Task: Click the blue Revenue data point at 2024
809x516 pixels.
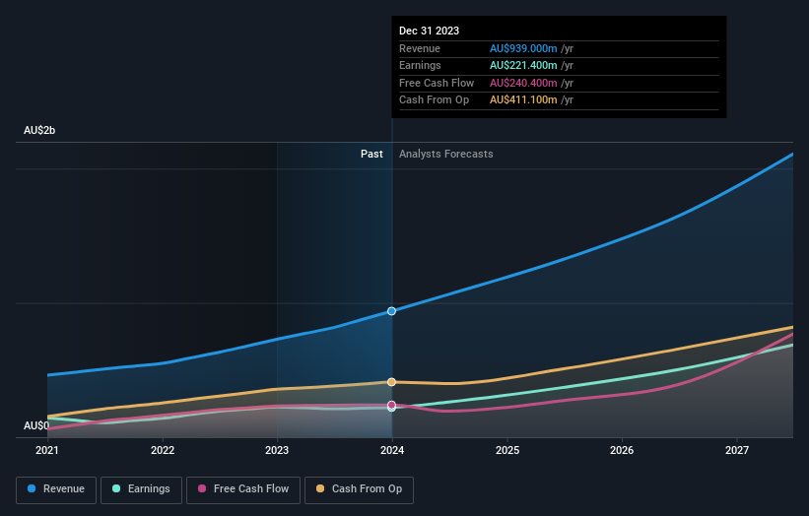Action: [391, 311]
